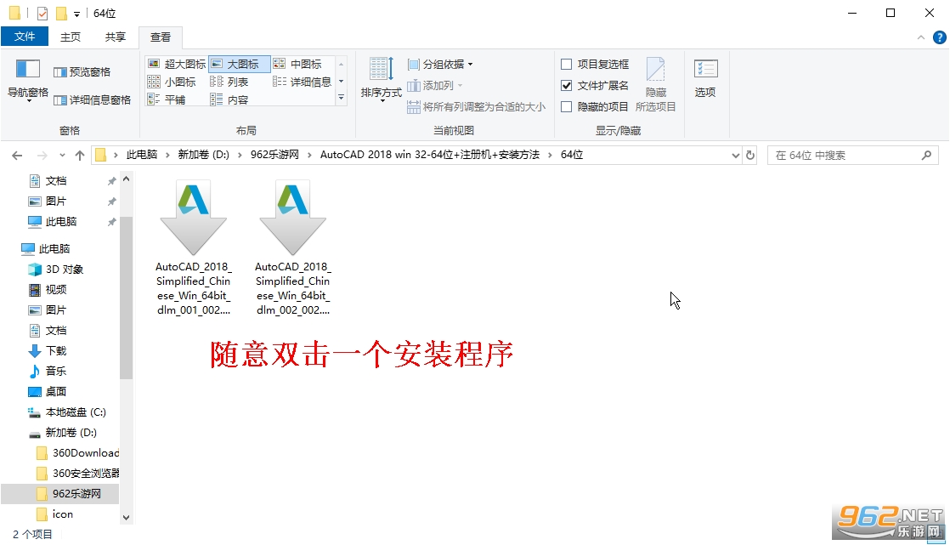950x545 pixels.
Task: Switch layout to Details (详细信息)
Action: point(302,82)
